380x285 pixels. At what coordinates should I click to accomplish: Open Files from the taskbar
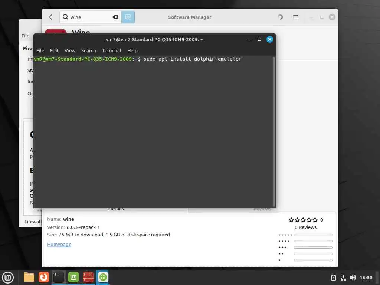29,277
